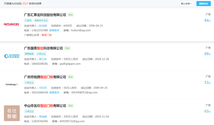
Task: Open 中山市名仕智能门锁有限公司 company page
Action: [45, 106]
